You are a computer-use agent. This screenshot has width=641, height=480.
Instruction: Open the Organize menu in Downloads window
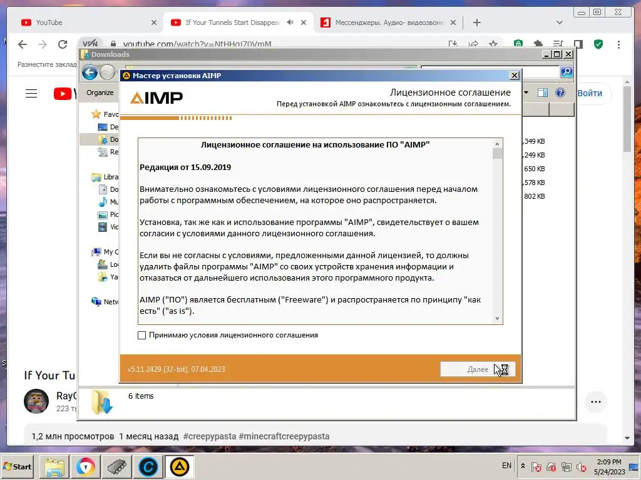100,92
